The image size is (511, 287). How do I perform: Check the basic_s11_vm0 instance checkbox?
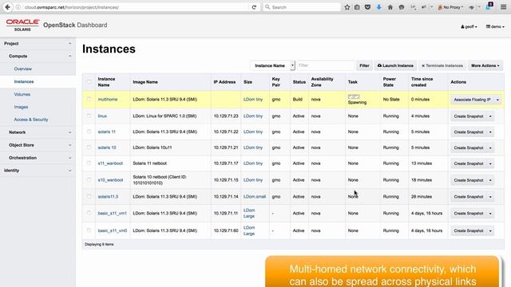[89, 230]
